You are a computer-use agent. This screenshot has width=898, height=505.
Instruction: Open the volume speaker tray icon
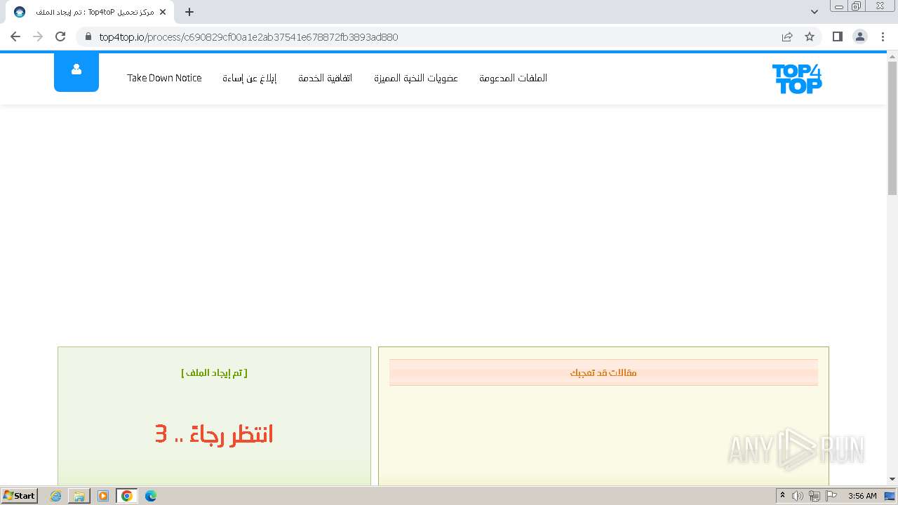click(798, 496)
